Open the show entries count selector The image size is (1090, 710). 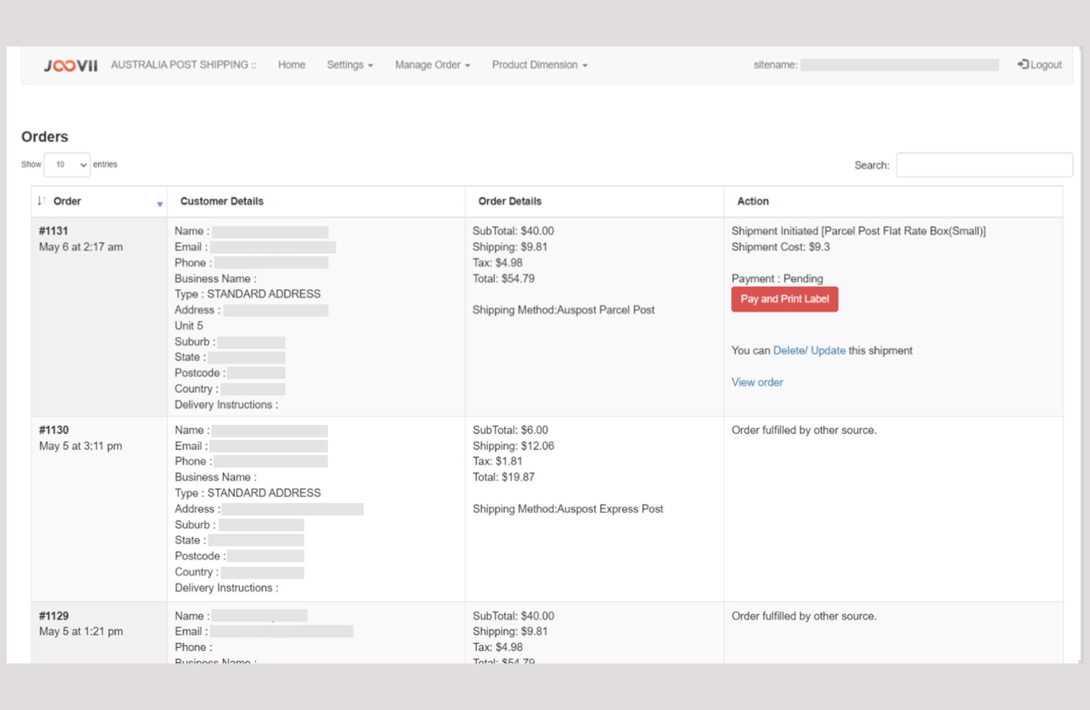67,164
